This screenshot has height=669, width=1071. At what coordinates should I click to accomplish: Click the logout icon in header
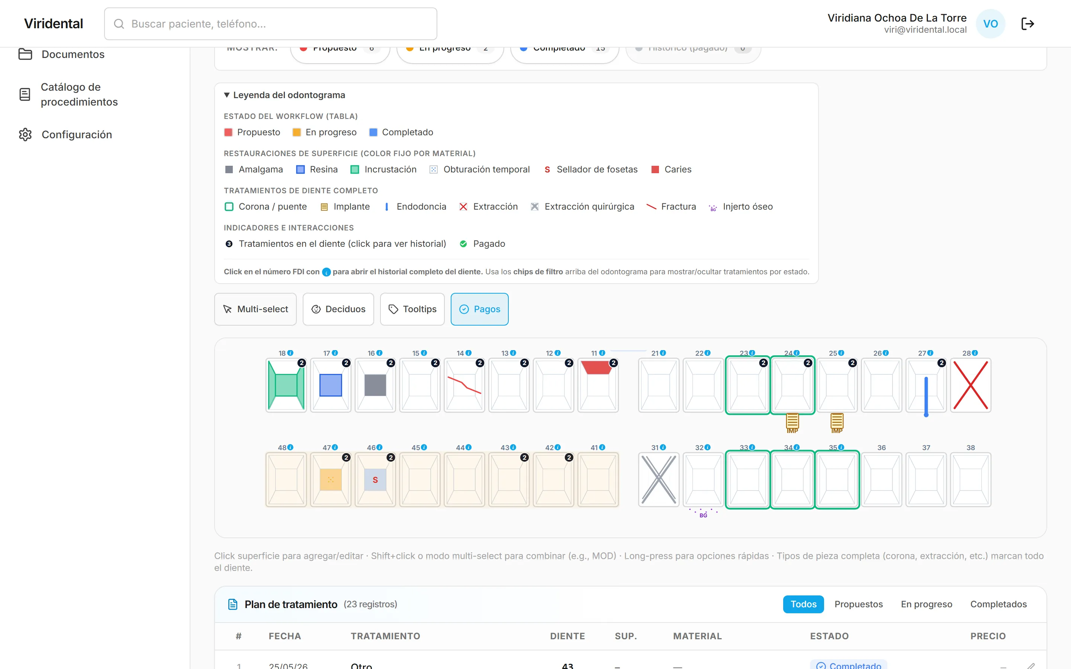[1027, 24]
